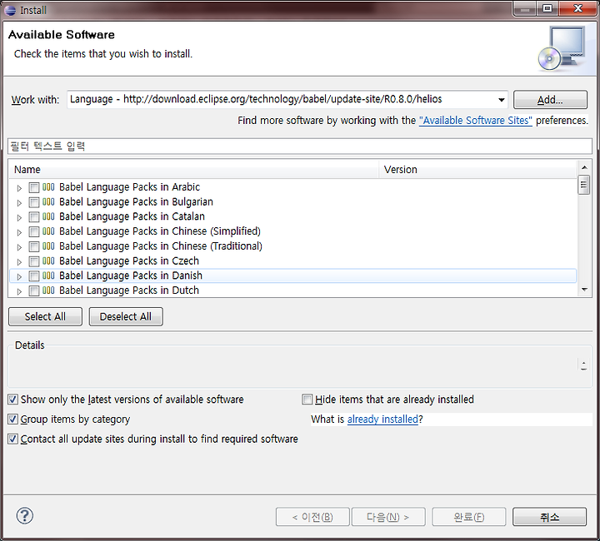The height and width of the screenshot is (541, 600).
Task: Click category icon beside Chinese (Simplified) pack
Action: (x=48, y=231)
